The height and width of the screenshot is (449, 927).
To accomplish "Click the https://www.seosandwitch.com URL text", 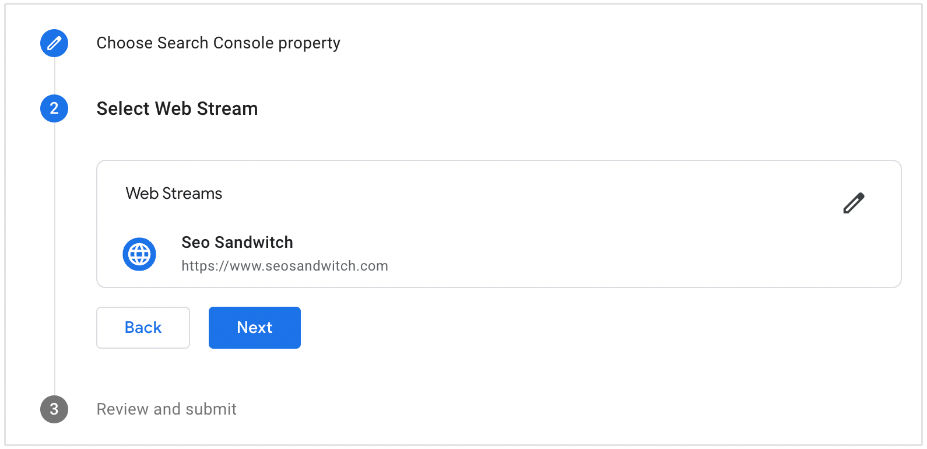I will tap(285, 266).
